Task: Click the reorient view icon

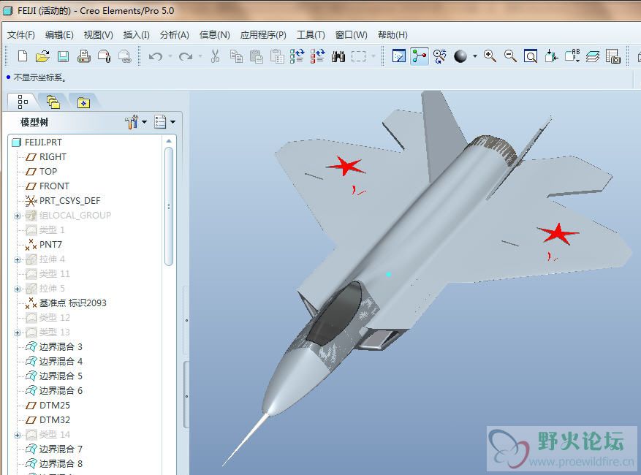Action: [551, 56]
